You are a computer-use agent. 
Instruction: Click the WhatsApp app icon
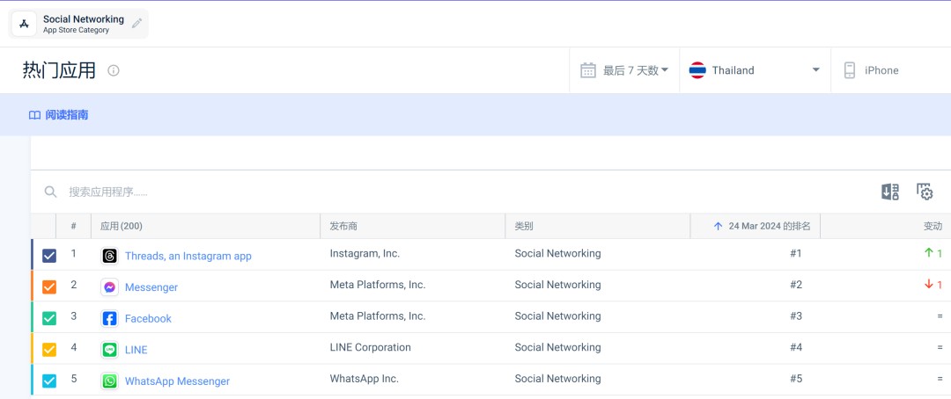click(109, 381)
